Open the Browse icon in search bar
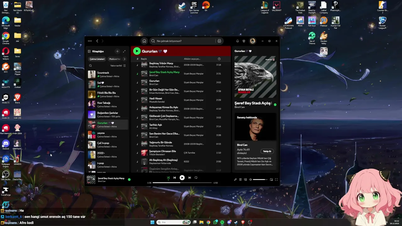The width and height of the screenshot is (402, 226). click(219, 41)
